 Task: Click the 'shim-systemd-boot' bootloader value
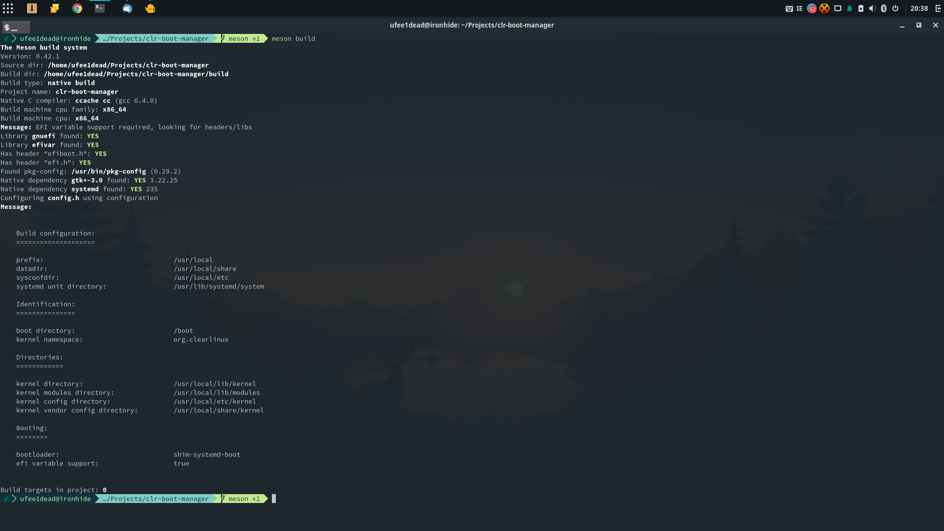click(x=207, y=455)
